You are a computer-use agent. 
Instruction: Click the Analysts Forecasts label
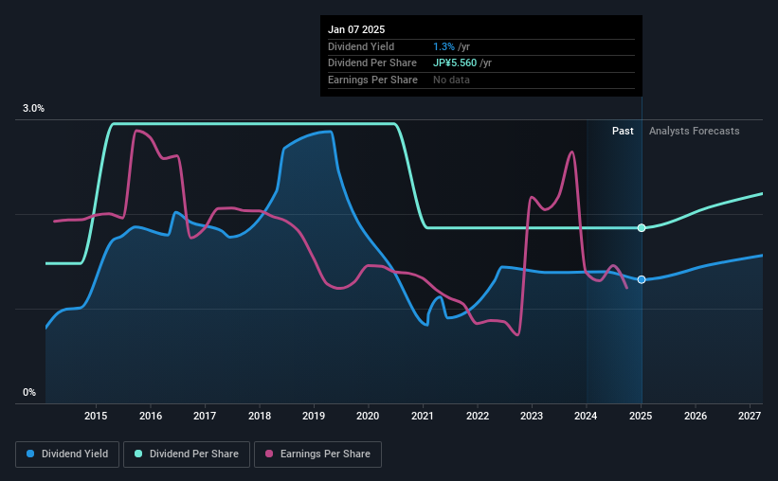point(695,131)
